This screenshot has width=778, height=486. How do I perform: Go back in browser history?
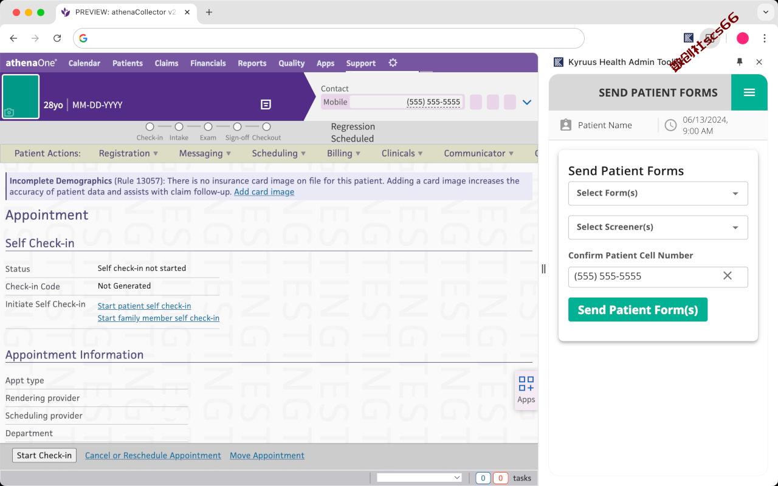coord(13,38)
